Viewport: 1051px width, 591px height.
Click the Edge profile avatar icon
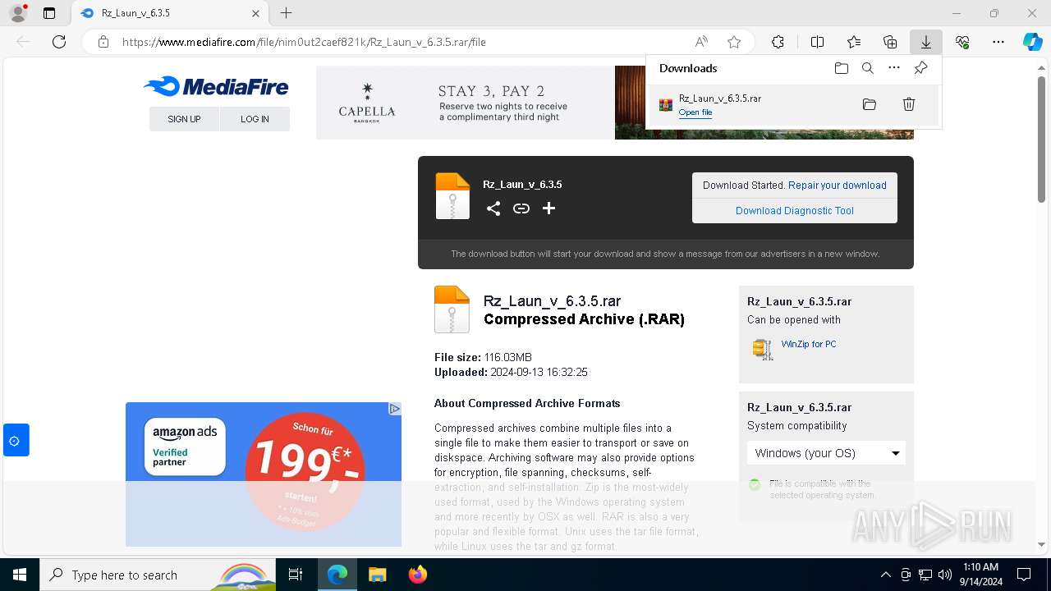[x=17, y=13]
